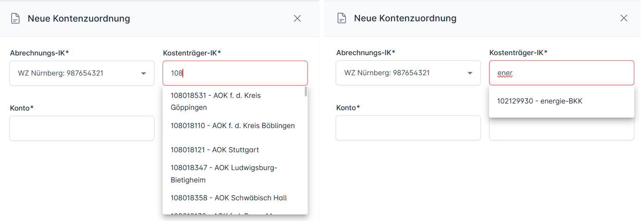Click the Konto field in the right dialog

point(408,128)
